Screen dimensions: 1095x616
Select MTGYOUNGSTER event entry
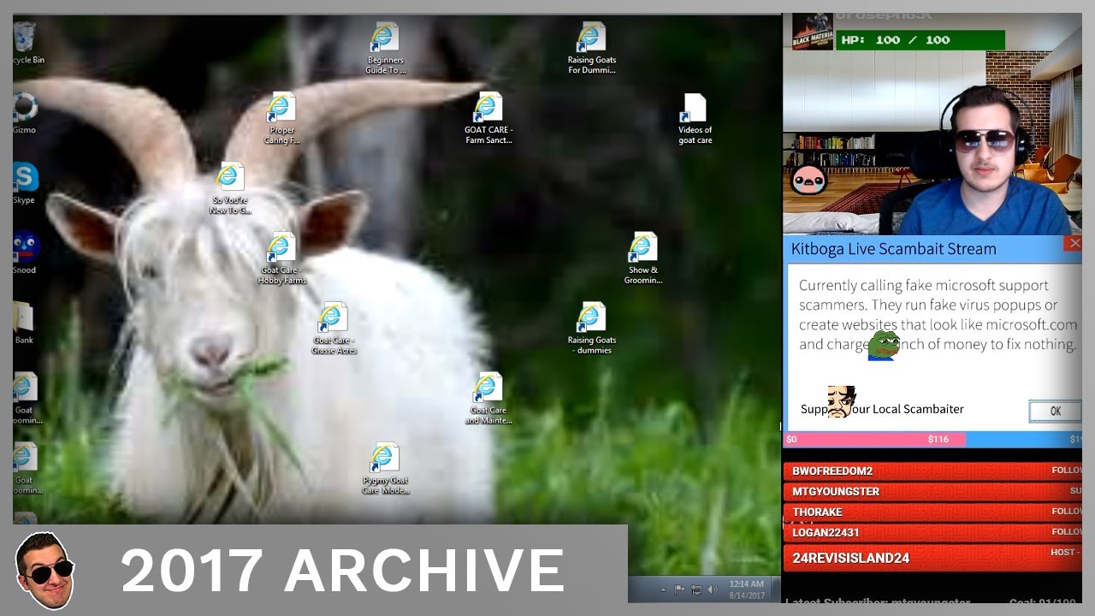(x=933, y=492)
